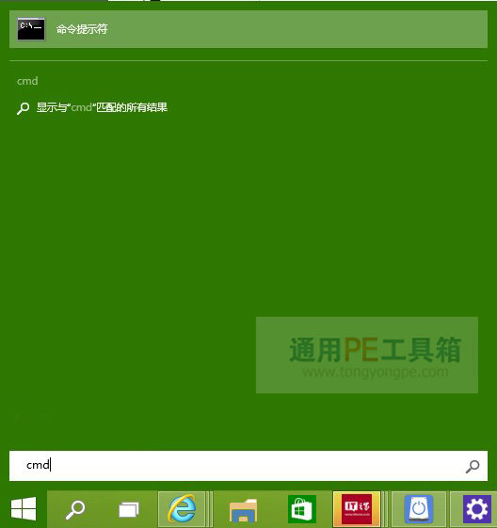Open the green Windows Store icon
This screenshot has width=497, height=528.
(302, 509)
